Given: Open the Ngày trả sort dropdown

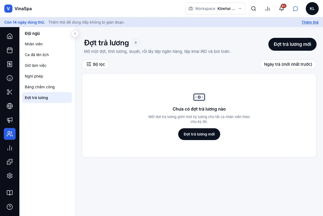Looking at the screenshot, I should [288, 64].
